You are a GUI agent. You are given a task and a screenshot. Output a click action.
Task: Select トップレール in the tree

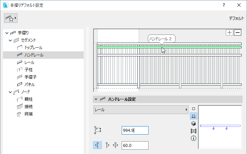pyautogui.click(x=33, y=48)
